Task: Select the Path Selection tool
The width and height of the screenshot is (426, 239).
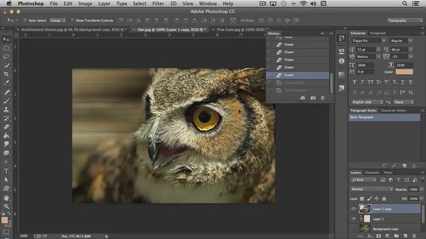Action: [6, 180]
